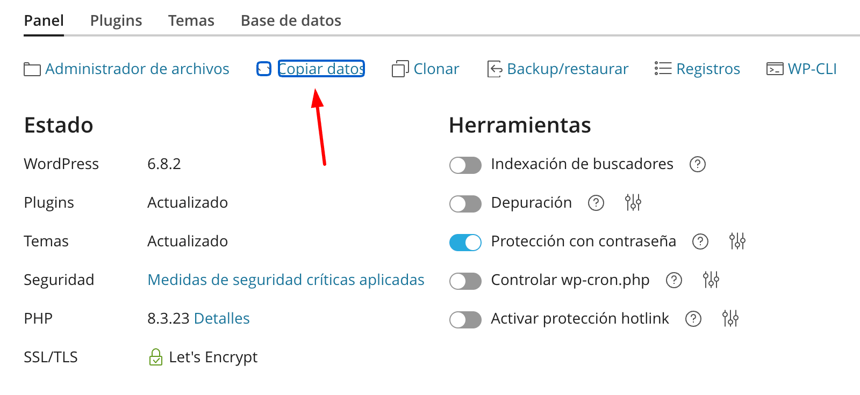Open WP-CLI via its terminal icon
This screenshot has height=395, width=860.
coord(775,69)
